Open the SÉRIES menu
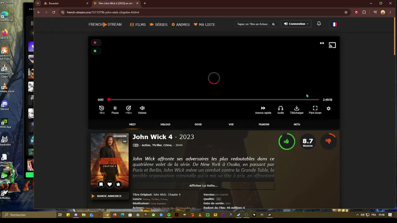This screenshot has height=223, width=397. coord(158,24)
